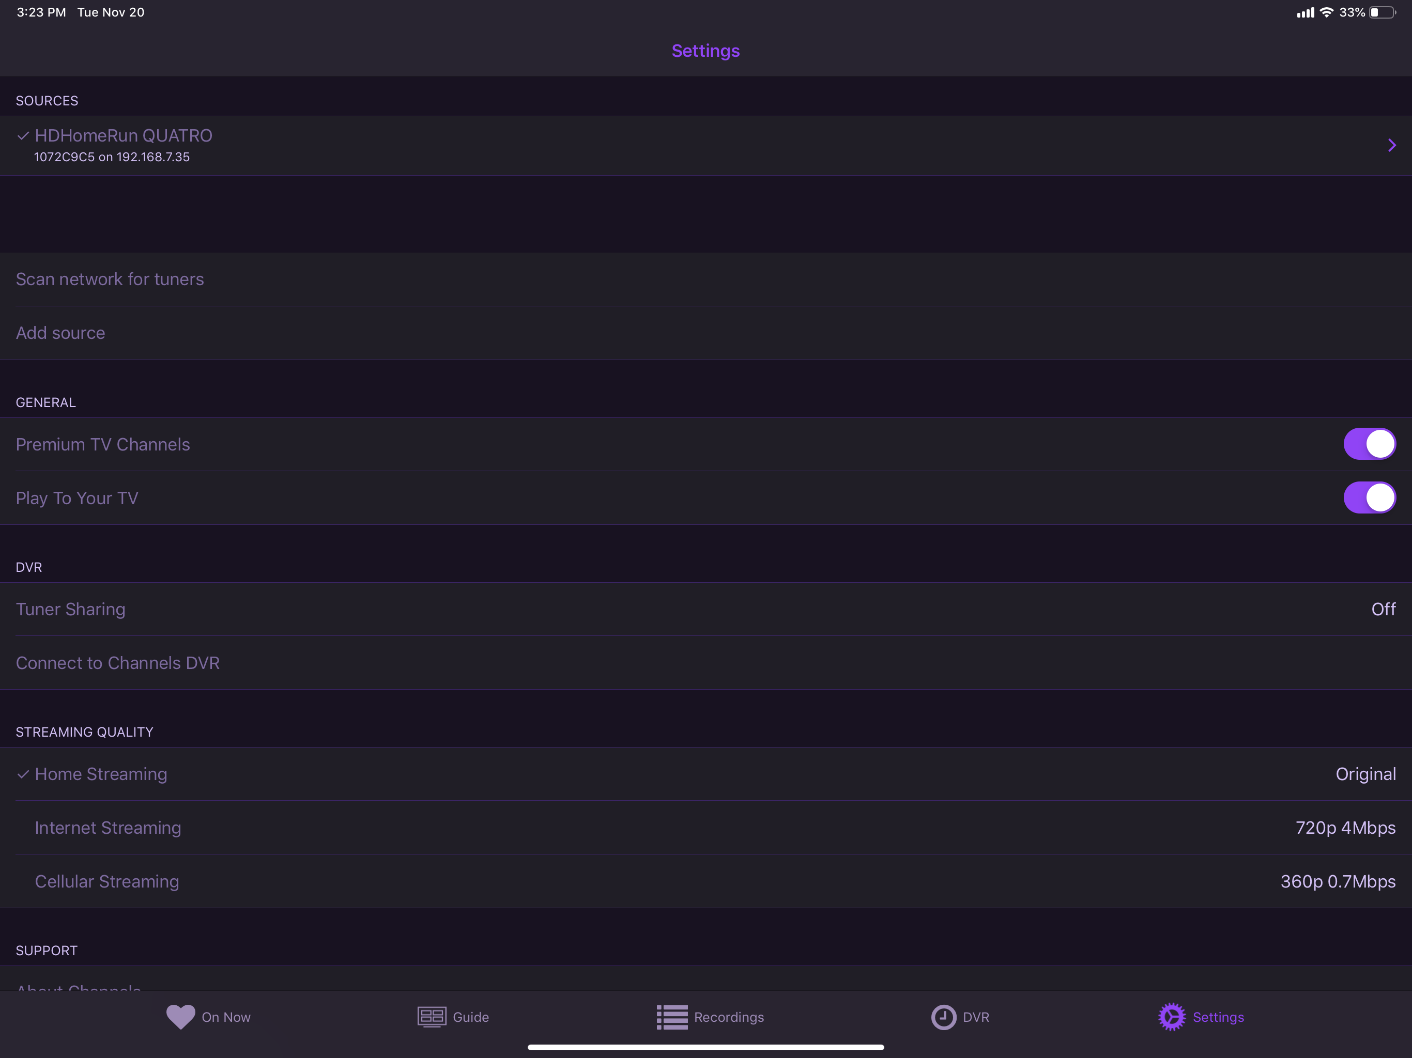Expand HDHomeRun QUATRO details chevron
Image resolution: width=1412 pixels, height=1058 pixels.
(x=1391, y=146)
